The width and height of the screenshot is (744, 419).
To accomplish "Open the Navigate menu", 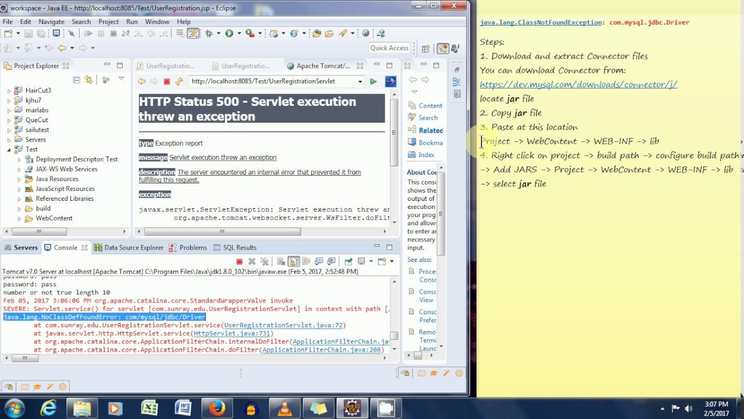I will coord(51,22).
